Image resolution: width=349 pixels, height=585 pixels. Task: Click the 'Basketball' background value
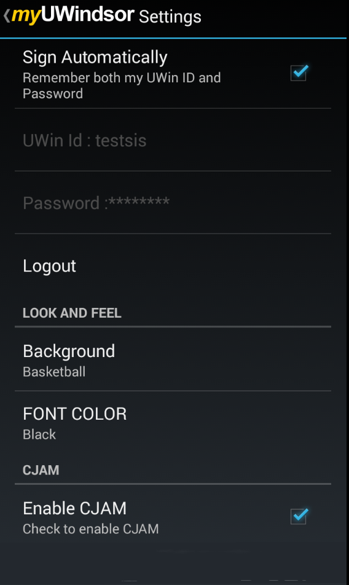(x=54, y=372)
